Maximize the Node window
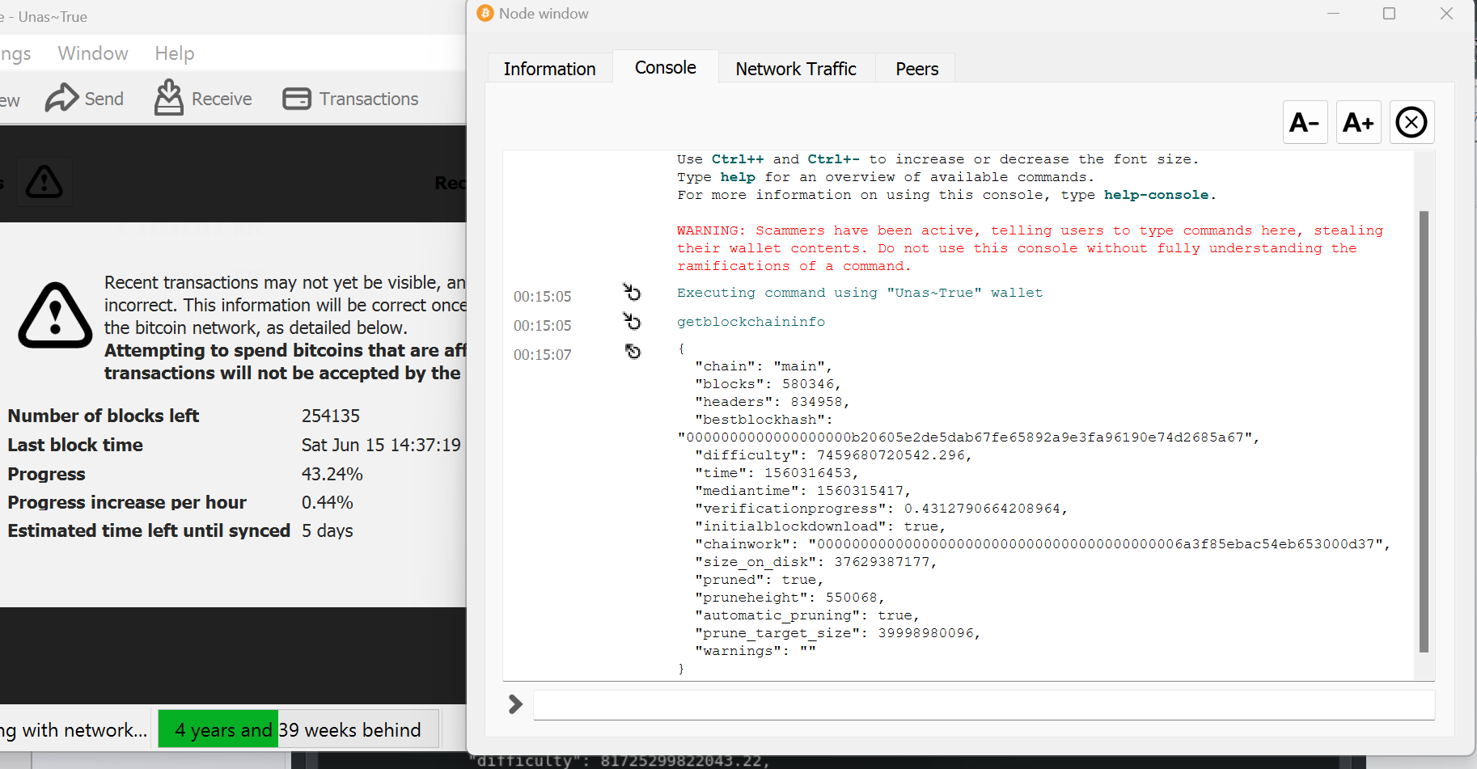This screenshot has height=769, width=1477. tap(1390, 14)
